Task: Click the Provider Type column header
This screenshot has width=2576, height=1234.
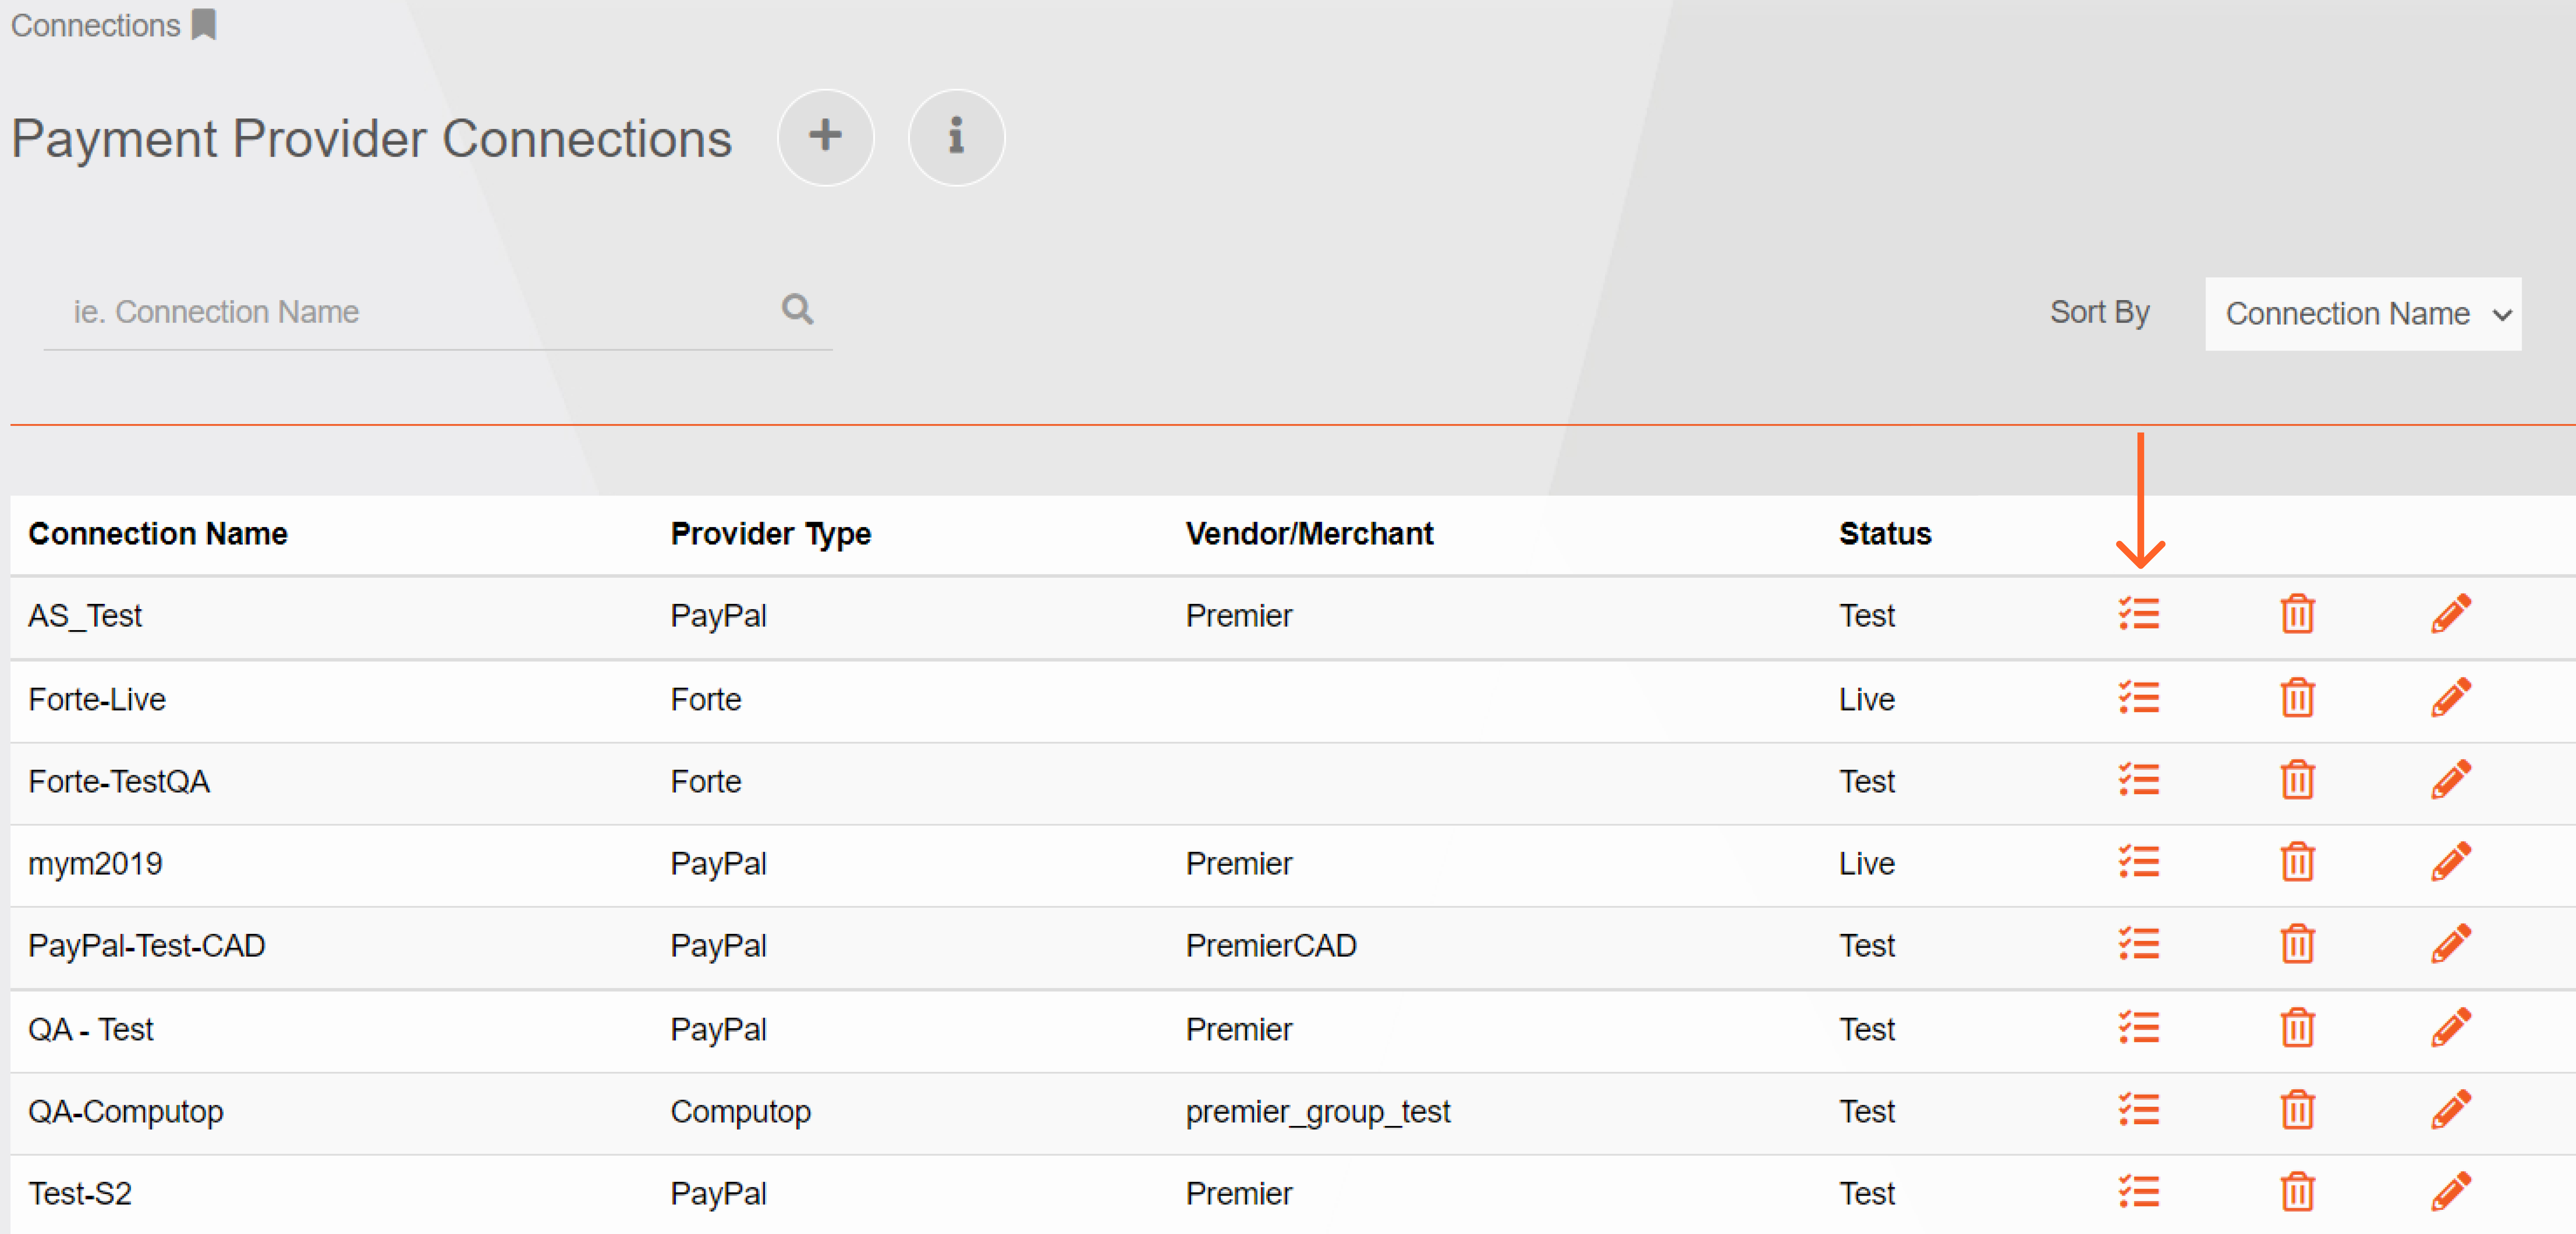Action: pos(771,534)
